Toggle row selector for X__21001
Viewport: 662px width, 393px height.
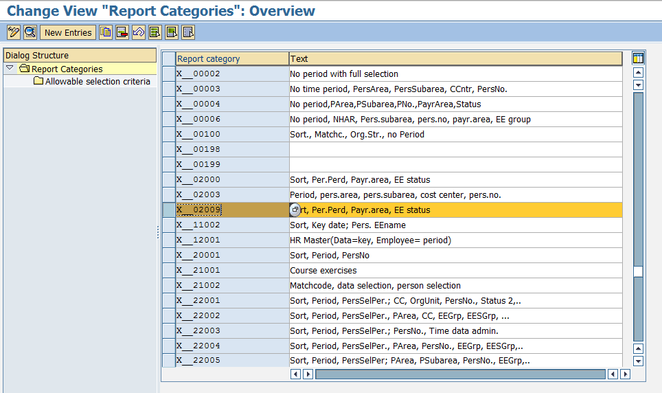tap(169, 270)
